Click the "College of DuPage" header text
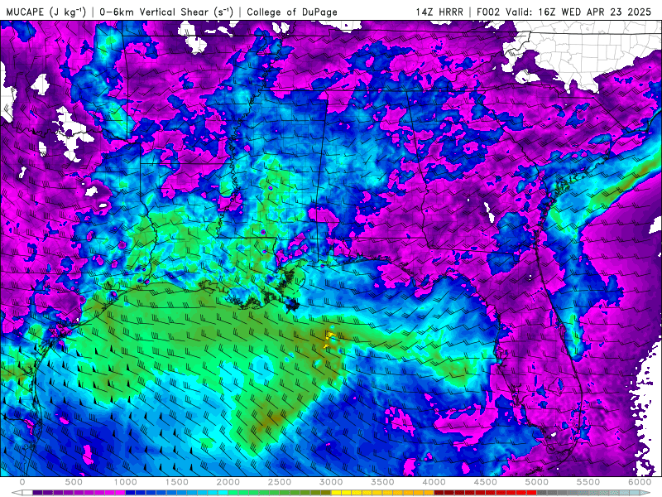 [292, 12]
